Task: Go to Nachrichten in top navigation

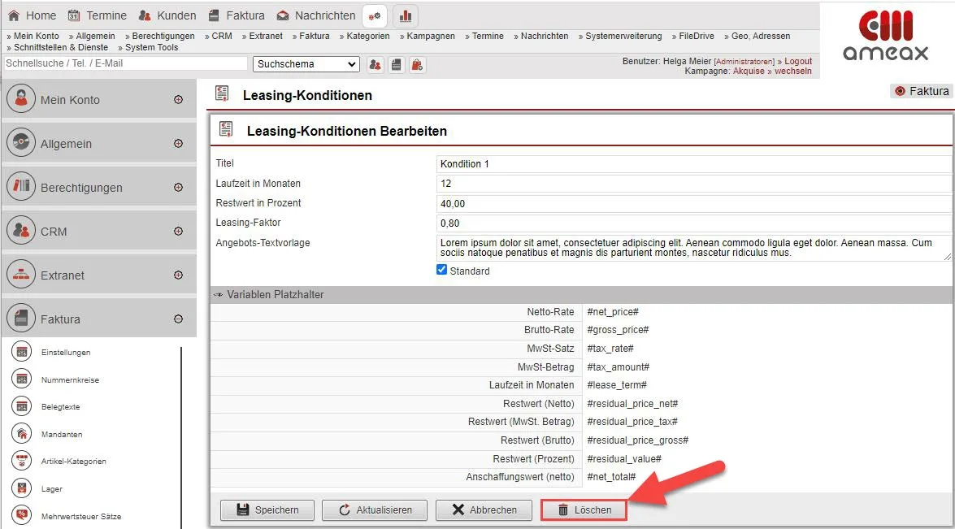Action: (x=316, y=15)
